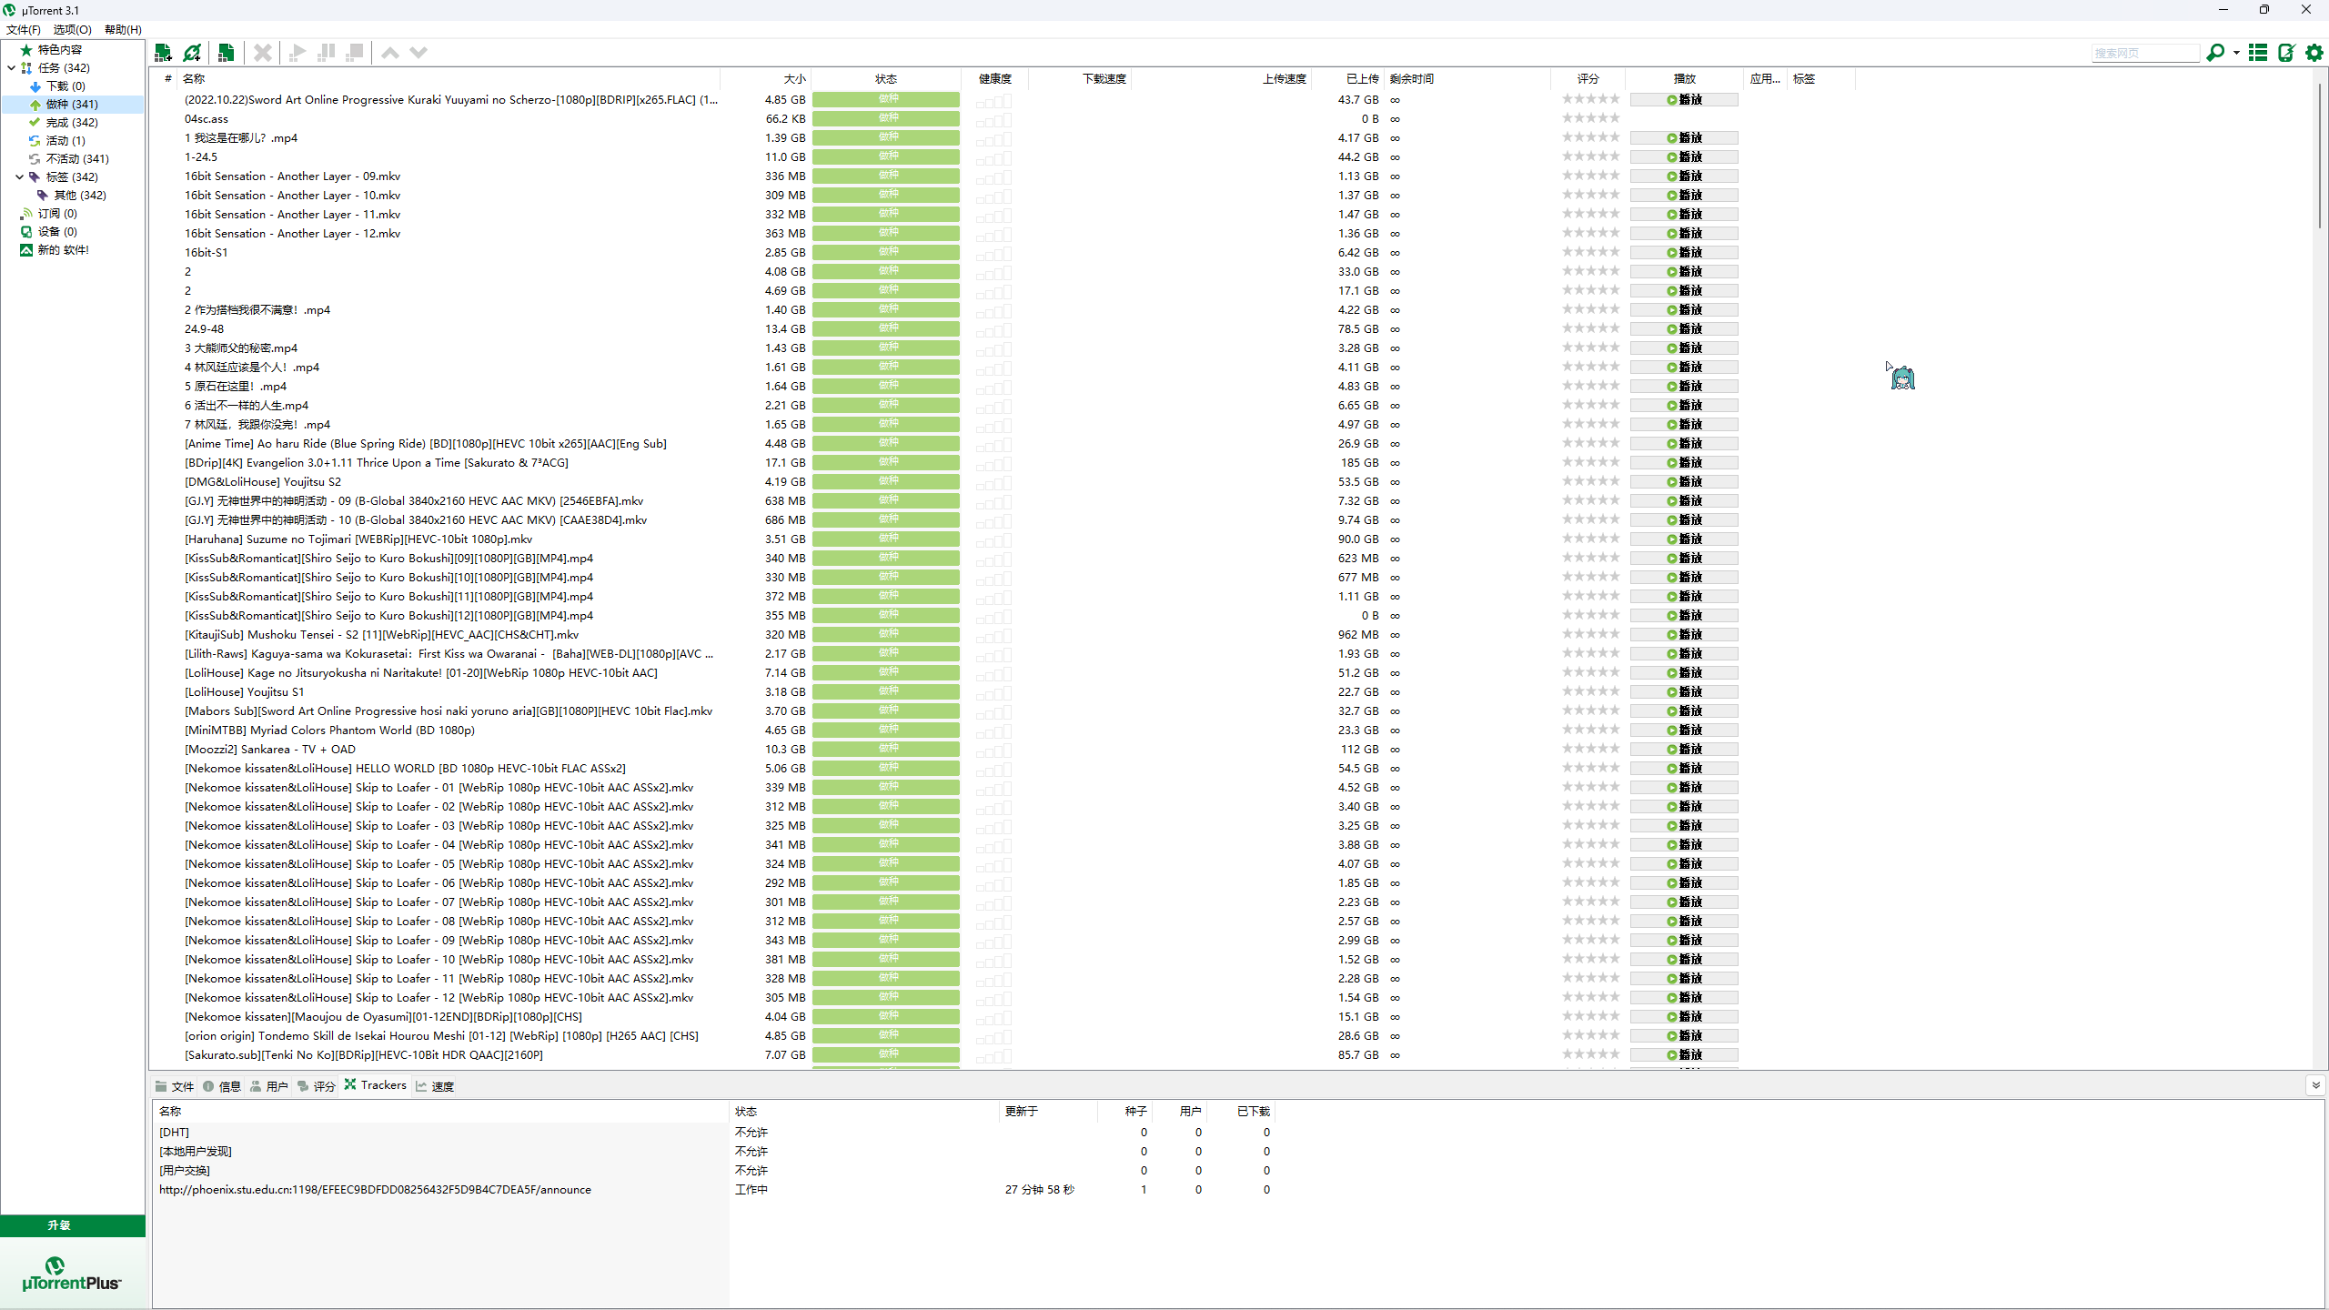
Task: Sort list by 名称 column header
Action: point(449,79)
